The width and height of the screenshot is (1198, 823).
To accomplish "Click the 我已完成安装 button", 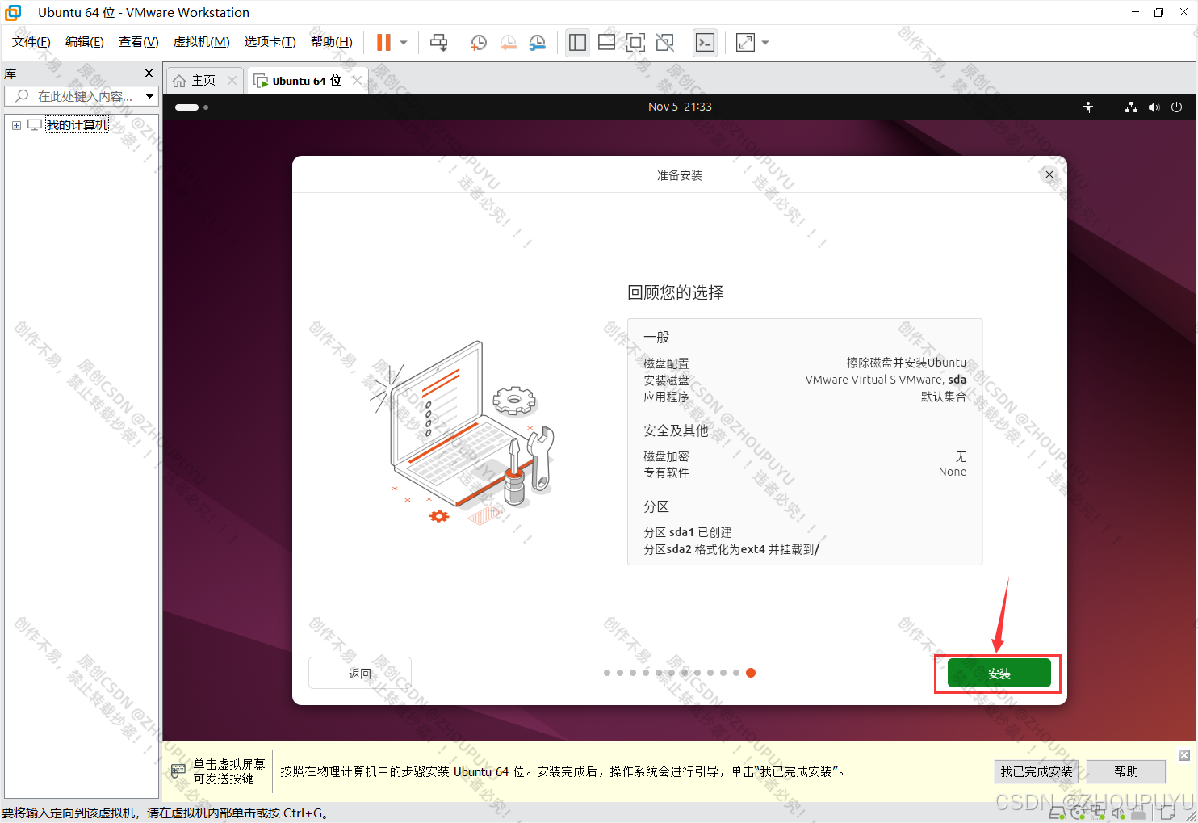I will click(x=1037, y=771).
